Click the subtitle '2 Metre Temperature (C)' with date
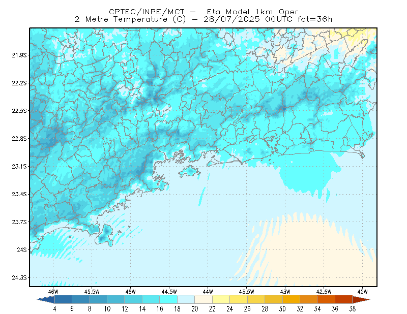This screenshot has height=314, width=407. pos(203,19)
